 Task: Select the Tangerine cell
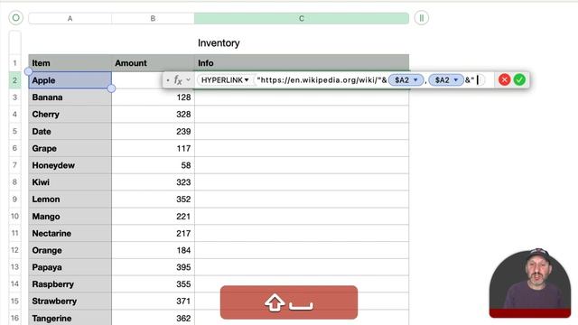tap(70, 317)
